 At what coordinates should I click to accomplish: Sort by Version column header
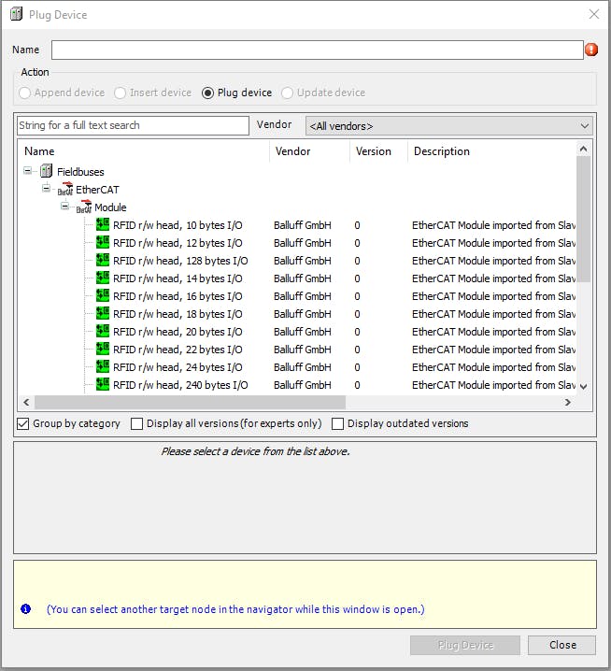(378, 151)
